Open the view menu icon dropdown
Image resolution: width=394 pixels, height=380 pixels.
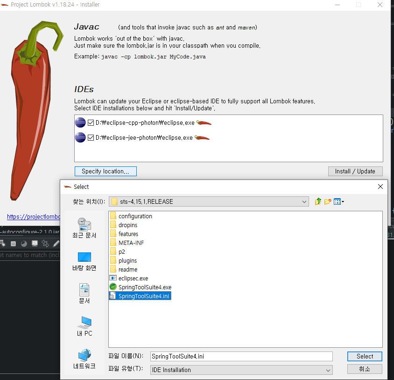click(339, 201)
